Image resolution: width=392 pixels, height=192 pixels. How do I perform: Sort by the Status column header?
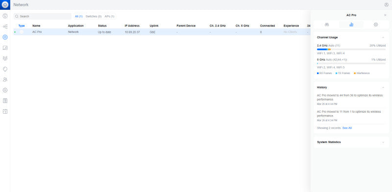tap(102, 26)
